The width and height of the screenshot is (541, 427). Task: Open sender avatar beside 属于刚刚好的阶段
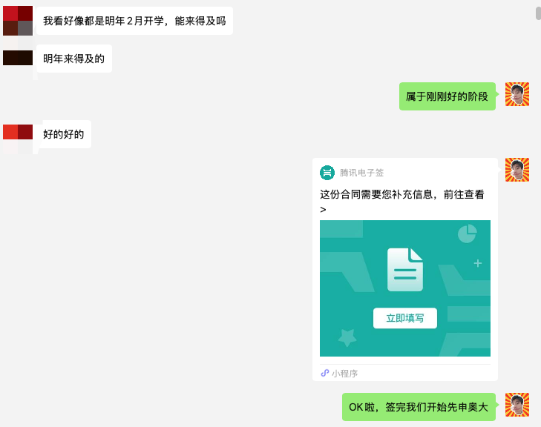pyautogui.click(x=517, y=94)
